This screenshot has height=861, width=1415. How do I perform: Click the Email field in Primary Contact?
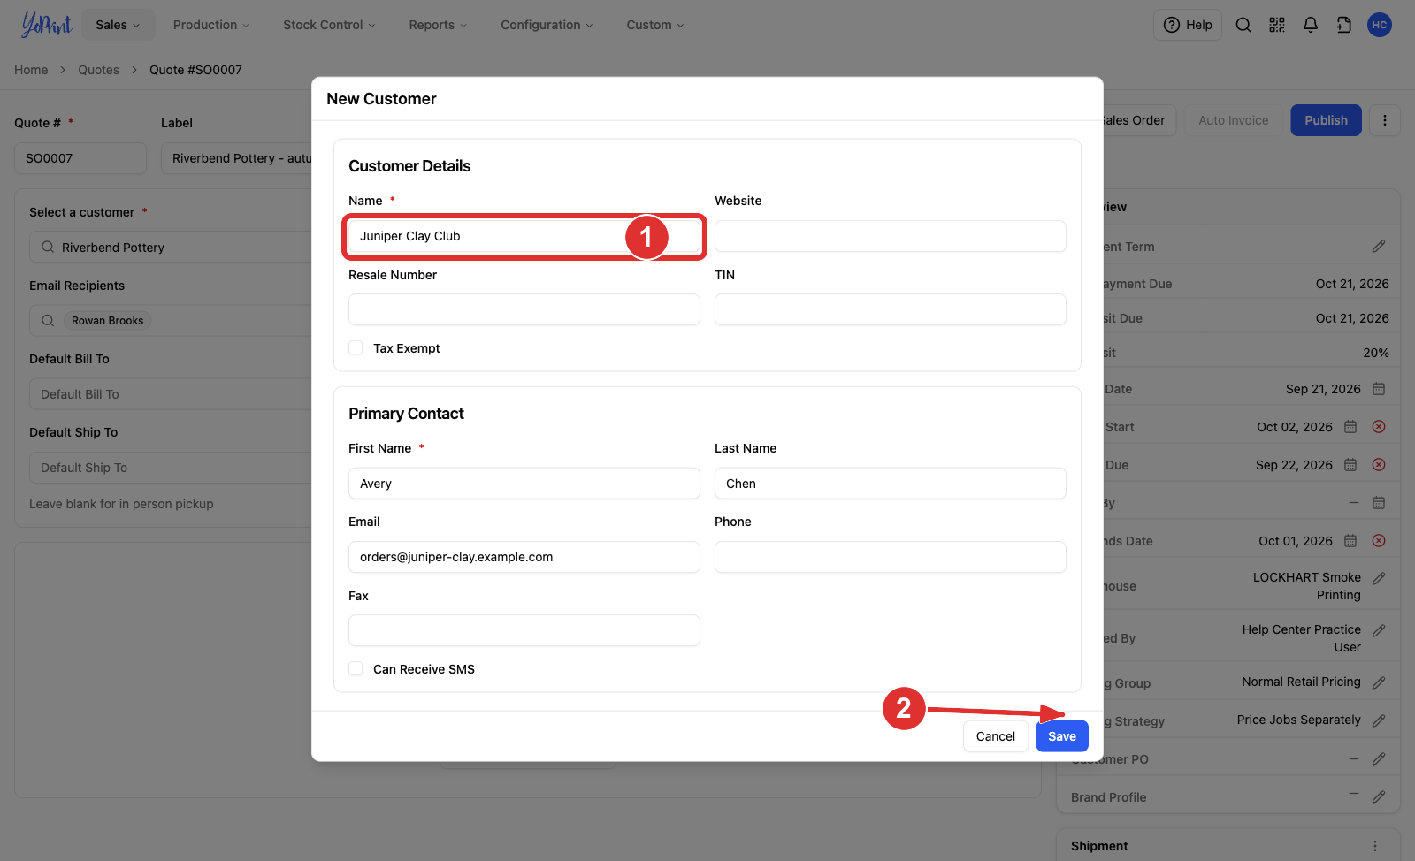point(524,557)
